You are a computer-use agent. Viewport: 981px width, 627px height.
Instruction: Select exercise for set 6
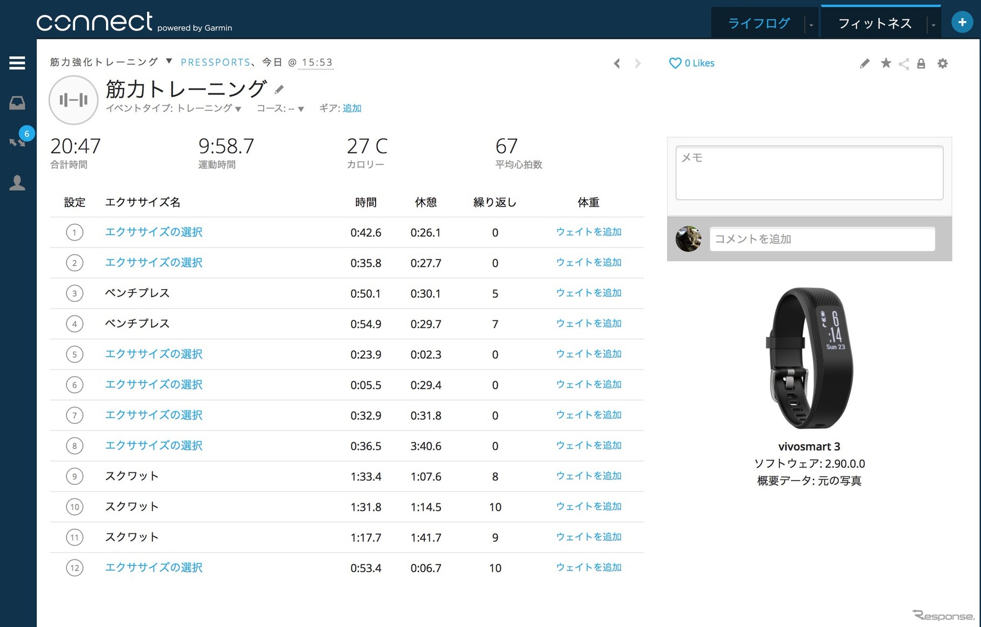pyautogui.click(x=154, y=384)
